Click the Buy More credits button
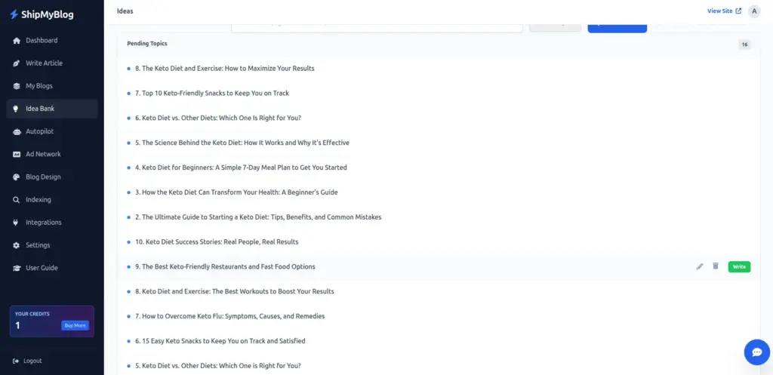 point(75,325)
